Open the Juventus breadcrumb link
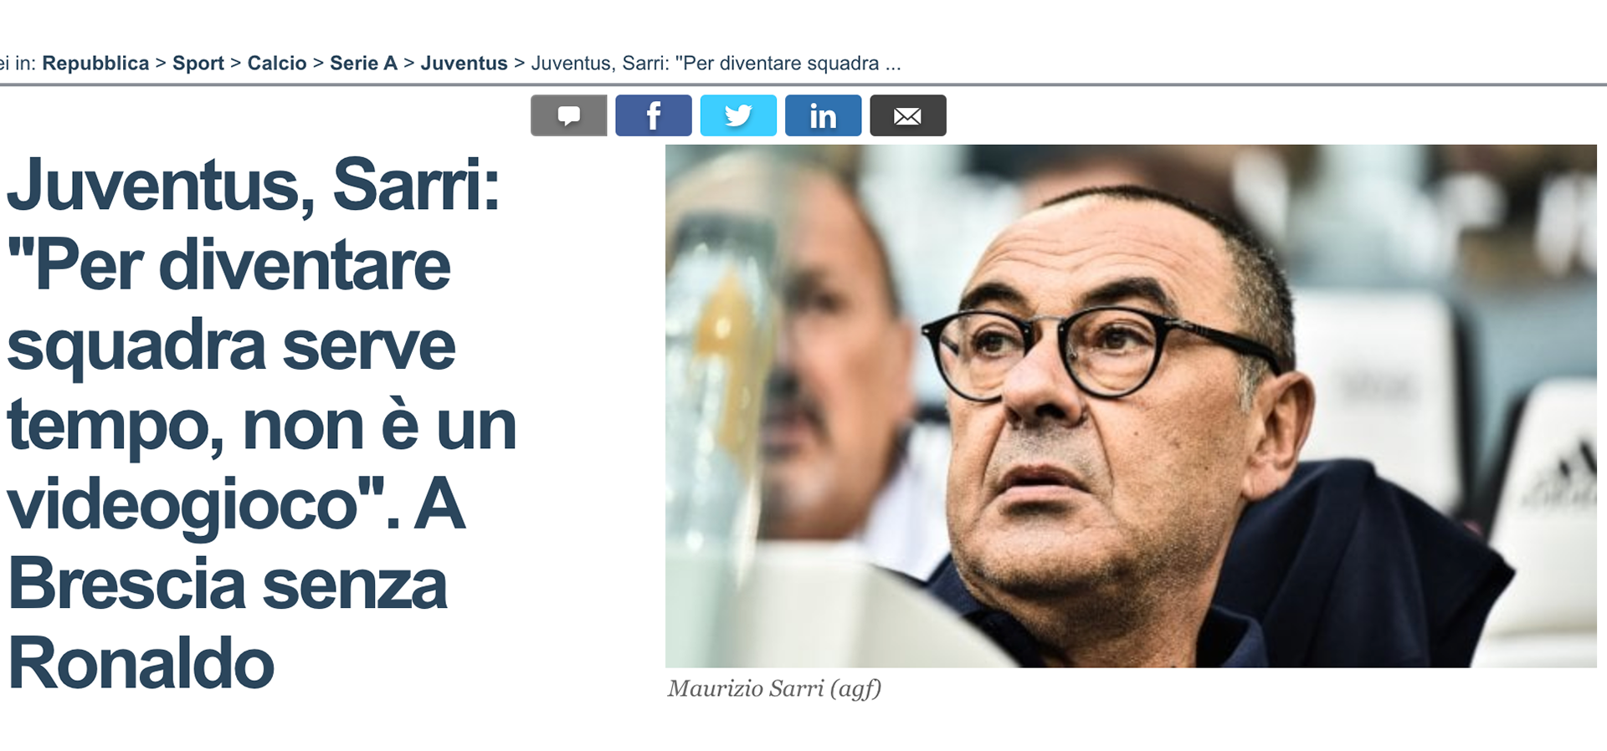The width and height of the screenshot is (1607, 751). click(464, 64)
